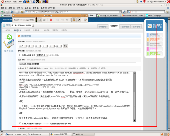Image resolution: width=170 pixels, height=136 pixels.
Task: Click the test-0000.mpeg[0000] filename button
Action: [x=24, y=20]
